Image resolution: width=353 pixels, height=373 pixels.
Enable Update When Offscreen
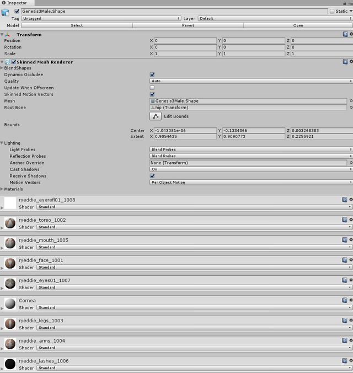(x=152, y=88)
